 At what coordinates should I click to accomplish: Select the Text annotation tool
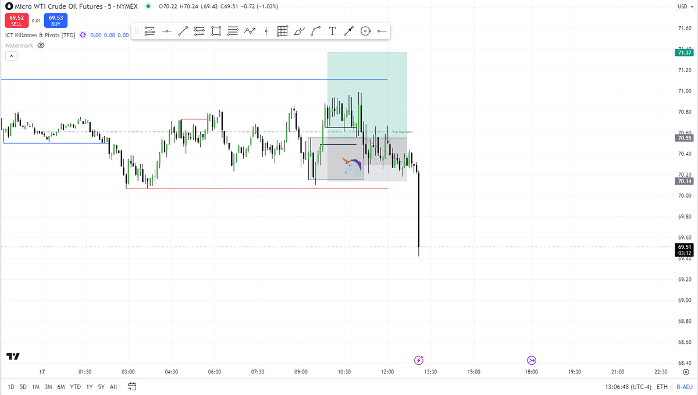332,31
